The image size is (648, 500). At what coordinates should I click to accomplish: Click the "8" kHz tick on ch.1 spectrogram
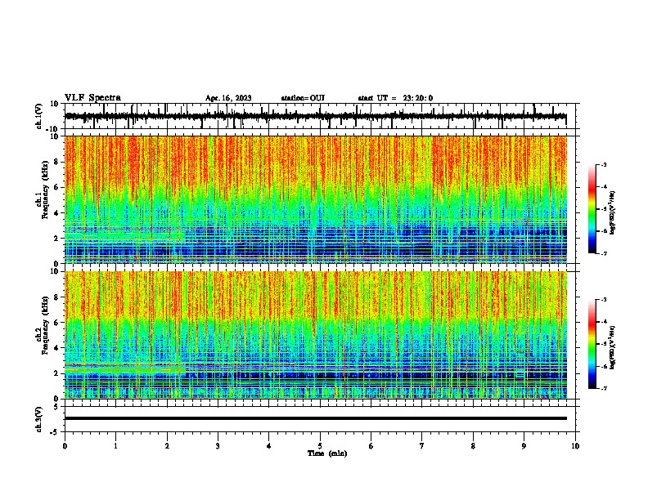click(56, 162)
